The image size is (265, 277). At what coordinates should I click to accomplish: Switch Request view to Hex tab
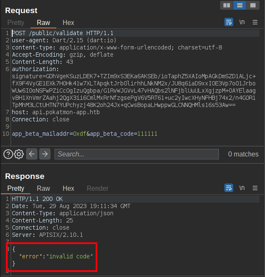68,22
